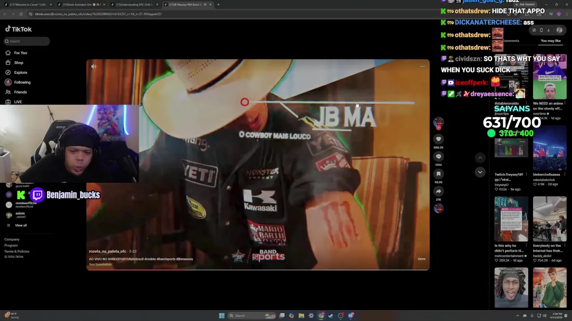The height and width of the screenshot is (321, 572).
Task: Open creator avatar beside the video
Action: (x=438, y=123)
